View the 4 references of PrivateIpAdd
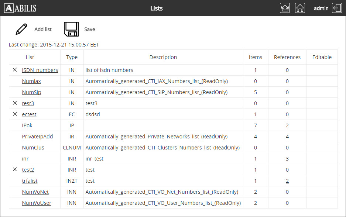This screenshot has height=217, width=346. point(287,137)
